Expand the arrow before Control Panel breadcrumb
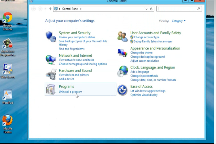The width and height of the screenshot is (216, 144). point(60,9)
